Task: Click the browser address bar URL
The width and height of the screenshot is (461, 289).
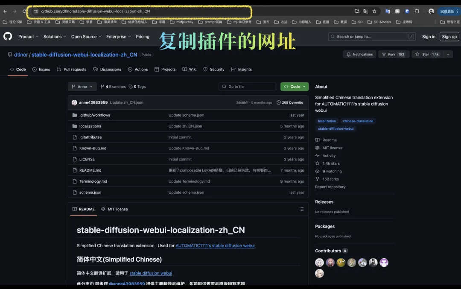Action: [x=96, y=11]
